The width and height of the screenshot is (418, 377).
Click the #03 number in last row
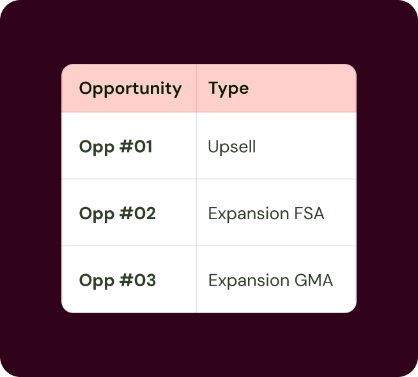point(138,280)
